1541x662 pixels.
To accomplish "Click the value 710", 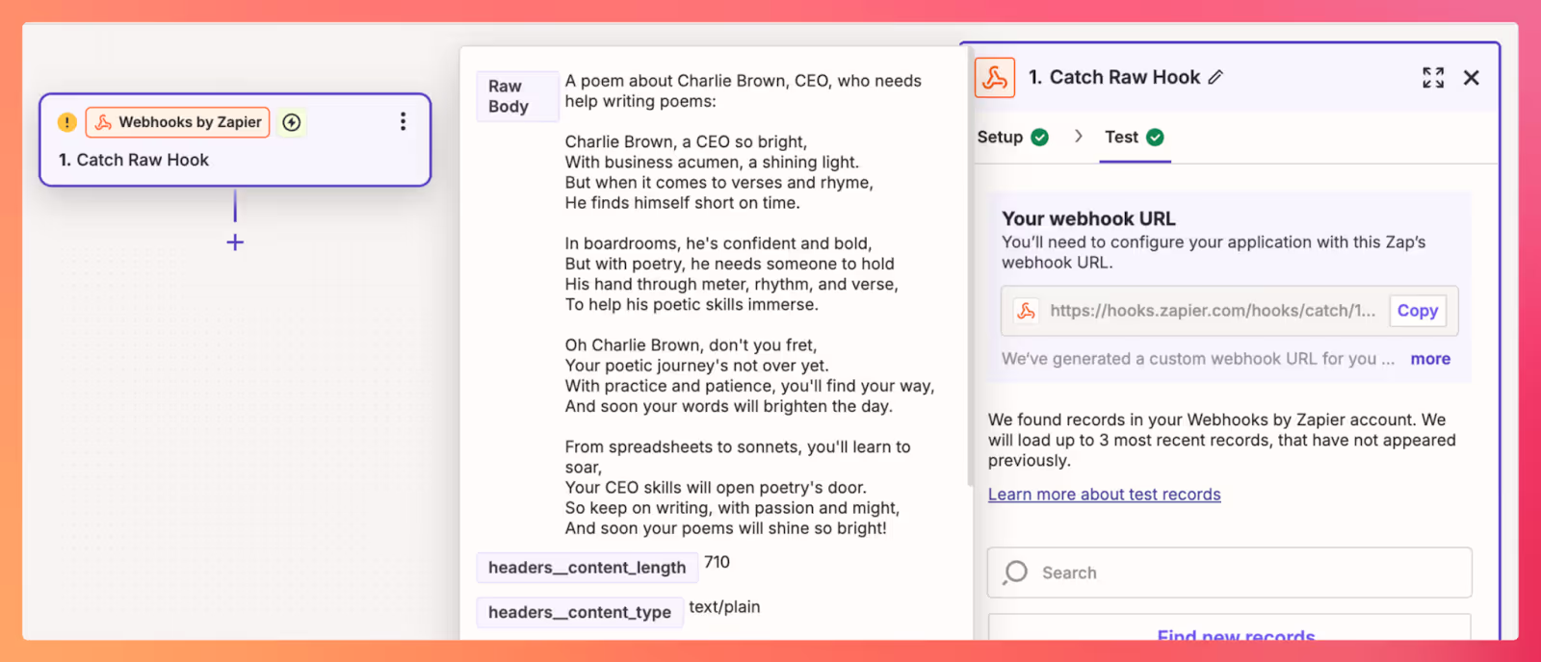I will pos(717,562).
